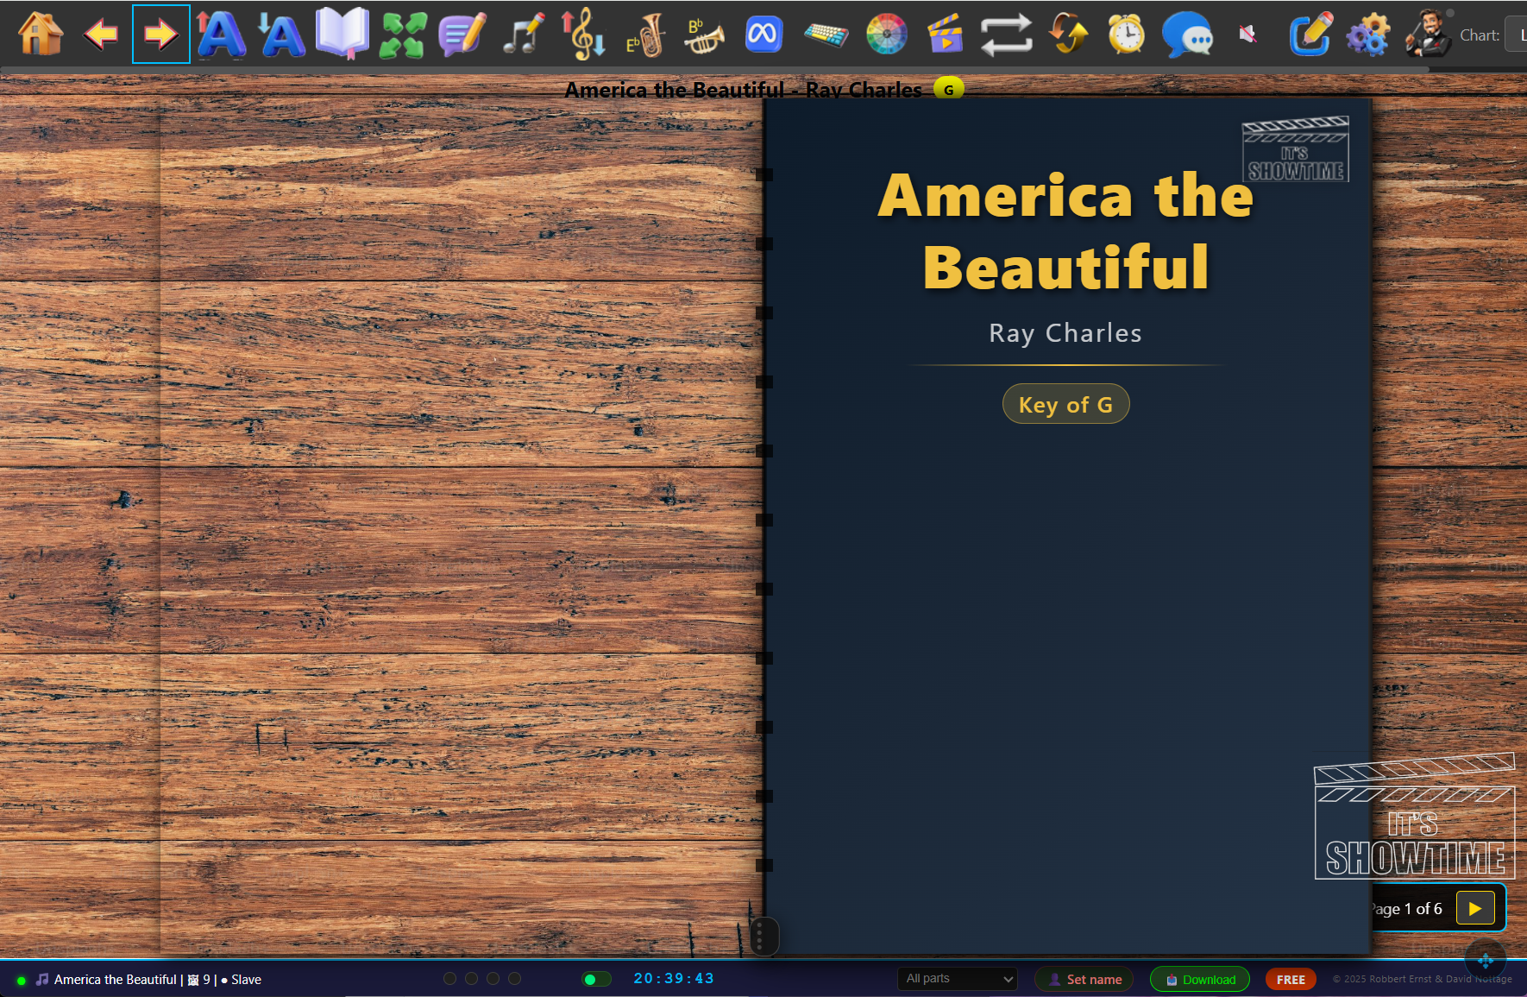The image size is (1527, 997).
Task: Click the Set name button
Action: [x=1085, y=979]
